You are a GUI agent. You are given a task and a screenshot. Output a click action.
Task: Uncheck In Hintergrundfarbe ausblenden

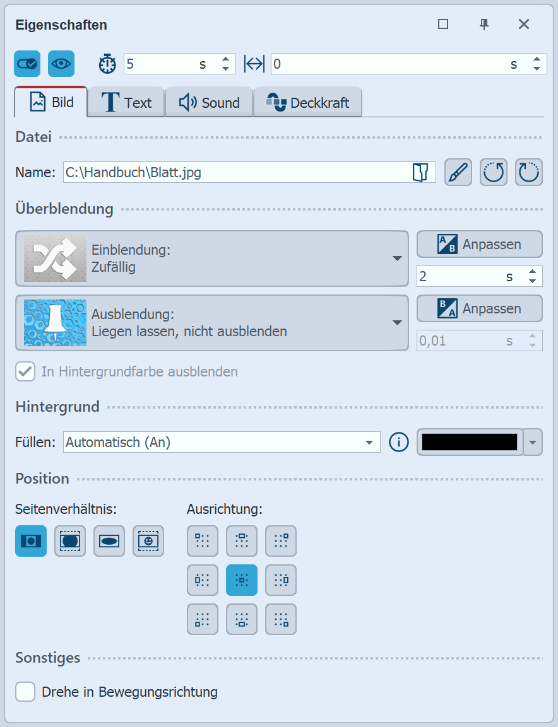25,371
